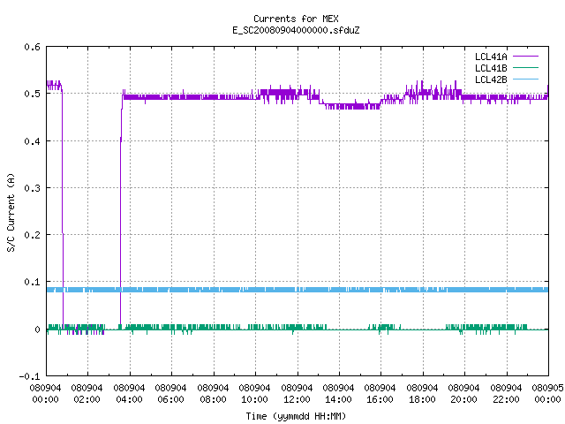Click the x-axis tick label 14:00
The height and width of the screenshot is (424, 565).
(338, 399)
